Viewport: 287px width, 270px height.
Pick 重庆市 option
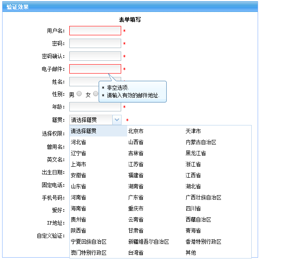(136, 208)
